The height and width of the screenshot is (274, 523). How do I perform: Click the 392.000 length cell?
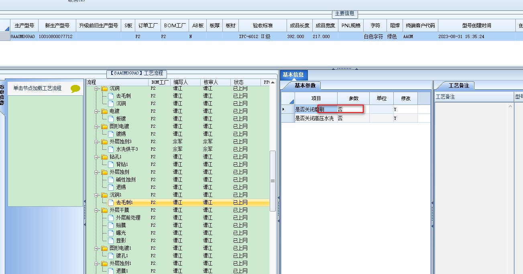[299, 36]
